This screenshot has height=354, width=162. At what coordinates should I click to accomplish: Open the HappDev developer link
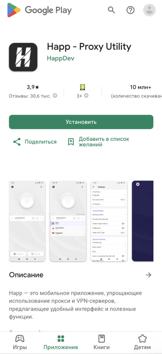pyautogui.click(x=61, y=58)
